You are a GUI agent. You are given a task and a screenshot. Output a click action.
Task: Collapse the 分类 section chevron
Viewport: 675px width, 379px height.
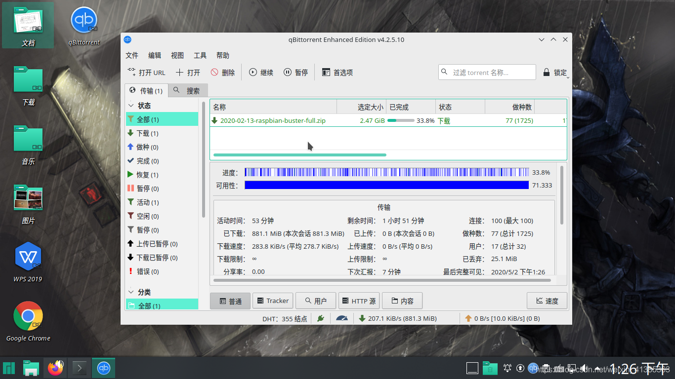tap(131, 292)
